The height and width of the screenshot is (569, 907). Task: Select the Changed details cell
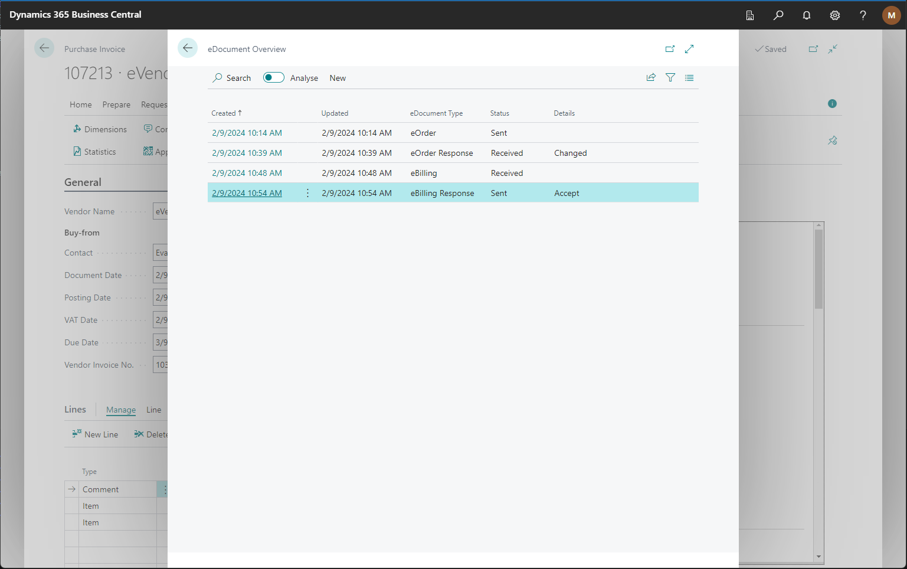pos(570,153)
